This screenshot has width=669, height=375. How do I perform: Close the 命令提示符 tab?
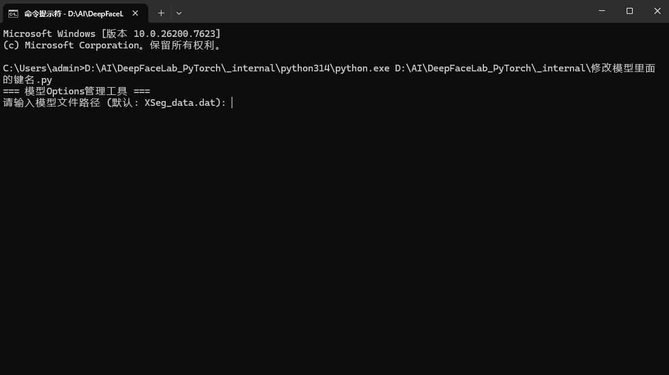[x=137, y=13]
